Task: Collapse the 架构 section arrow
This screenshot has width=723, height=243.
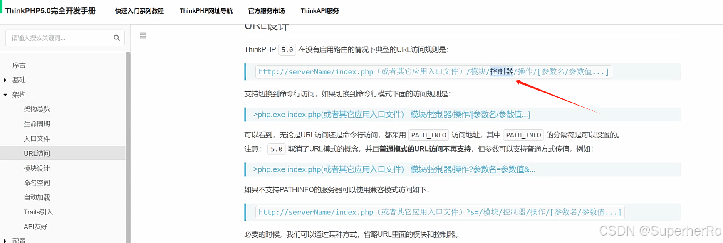Action: [5, 95]
